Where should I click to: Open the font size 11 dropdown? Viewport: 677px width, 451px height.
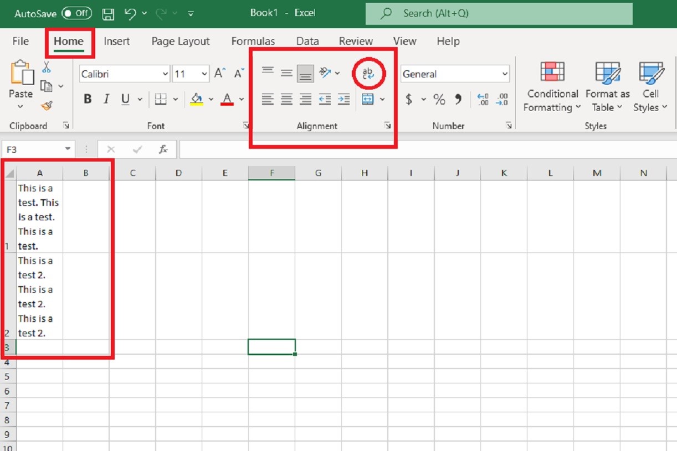[x=204, y=74]
